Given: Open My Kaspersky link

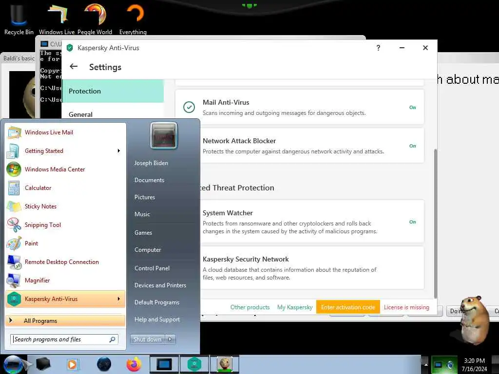Looking at the screenshot, I should click(295, 307).
